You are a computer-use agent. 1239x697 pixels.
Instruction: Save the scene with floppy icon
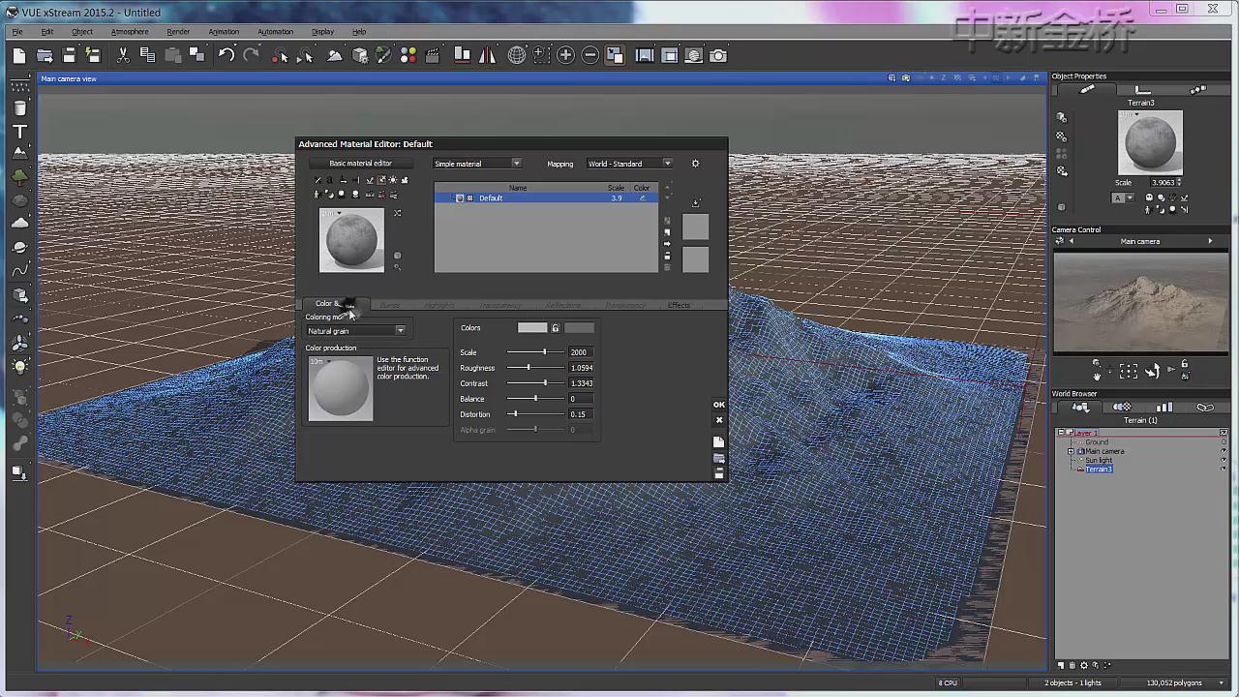pos(69,56)
